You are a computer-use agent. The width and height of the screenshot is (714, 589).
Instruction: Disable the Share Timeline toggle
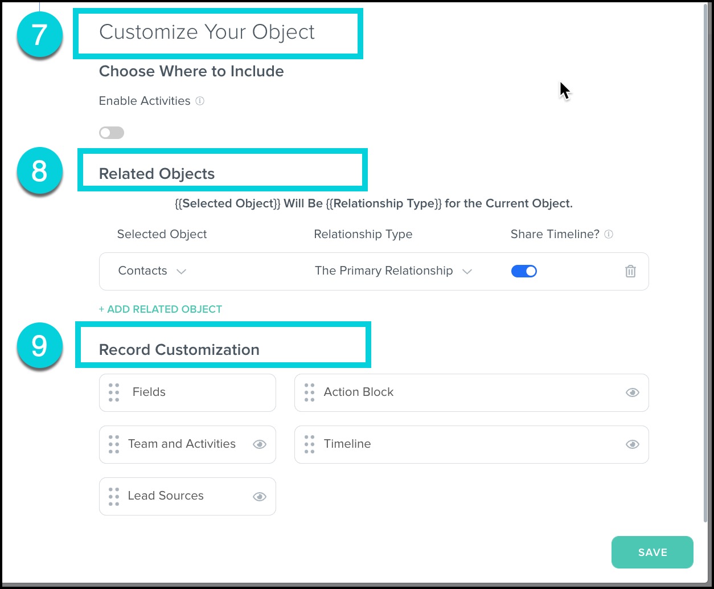(524, 272)
